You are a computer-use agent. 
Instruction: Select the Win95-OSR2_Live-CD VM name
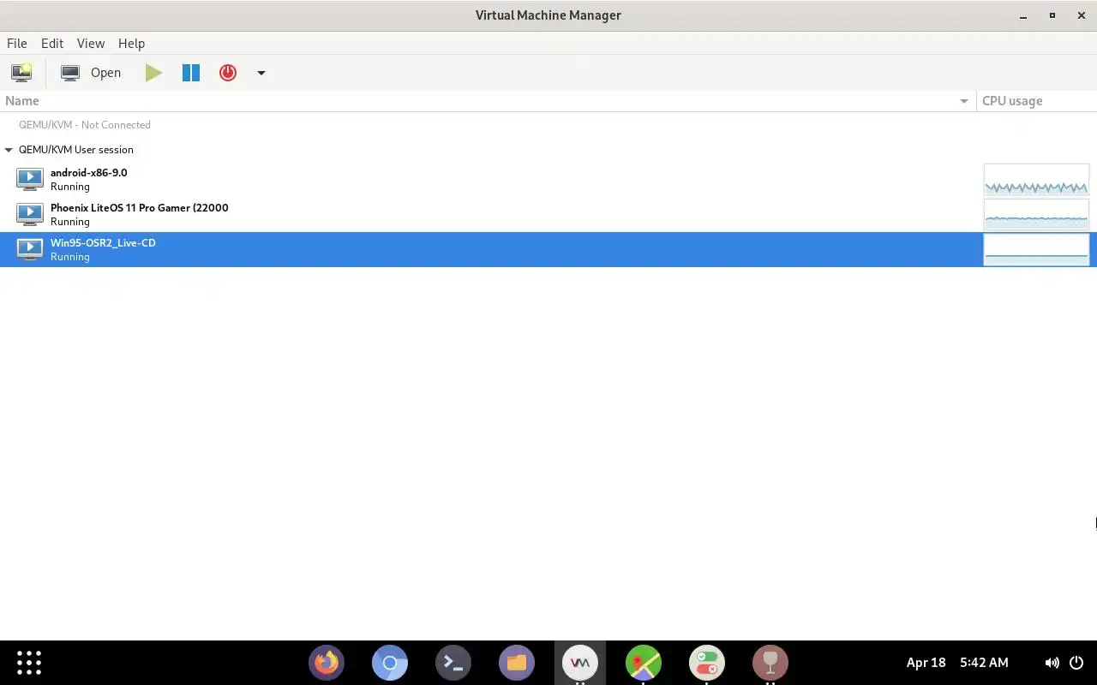103,243
